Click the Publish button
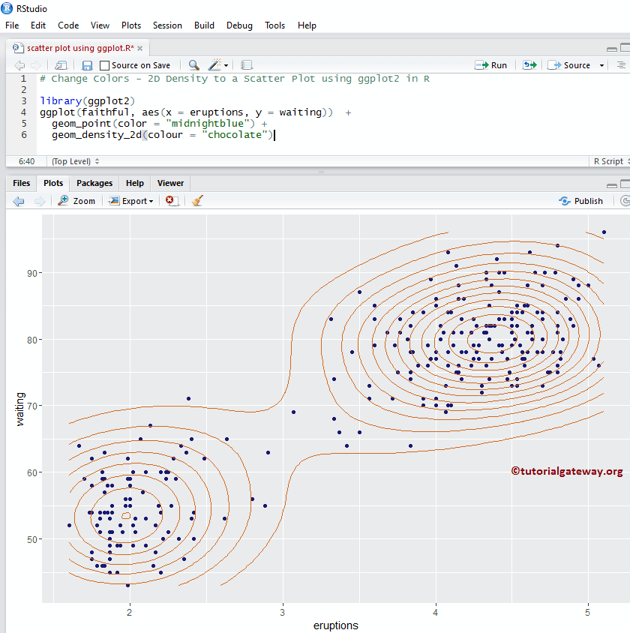 point(581,201)
